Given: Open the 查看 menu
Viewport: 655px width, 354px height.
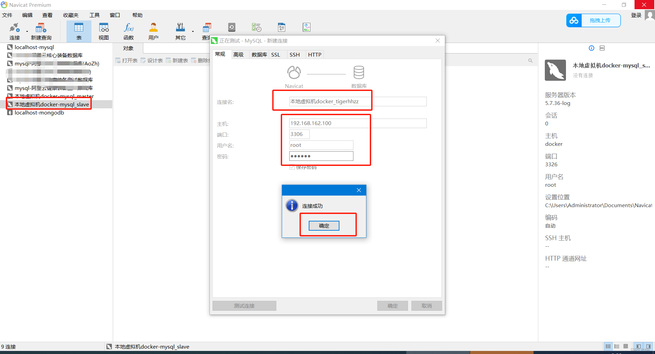Looking at the screenshot, I should pyautogui.click(x=47, y=15).
